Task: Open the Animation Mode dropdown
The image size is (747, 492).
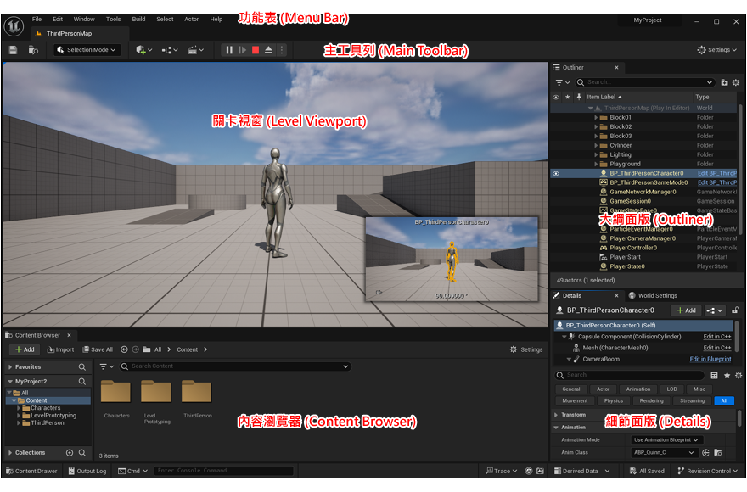Action: (667, 440)
